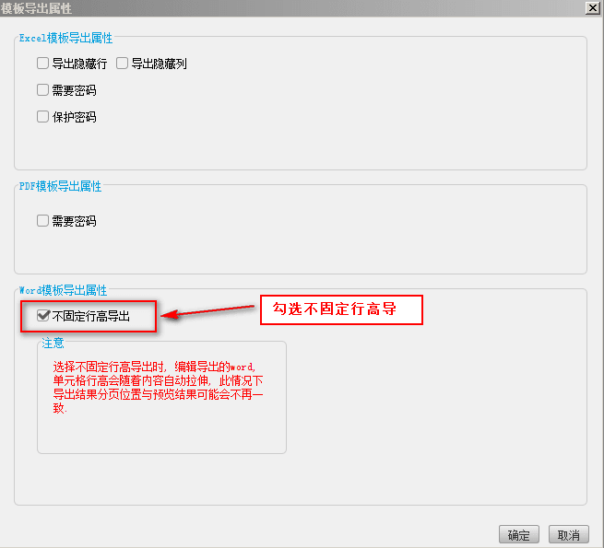
Task: Tick 需要密码 under PDF模板导出属性
Action: 42,221
